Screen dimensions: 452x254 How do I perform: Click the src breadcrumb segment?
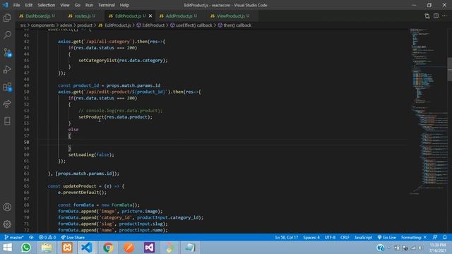(23, 25)
